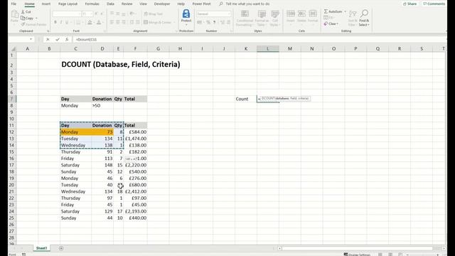Viewport: 455px width, 256px height.
Task: Select column L header
Action: pyautogui.click(x=268, y=49)
